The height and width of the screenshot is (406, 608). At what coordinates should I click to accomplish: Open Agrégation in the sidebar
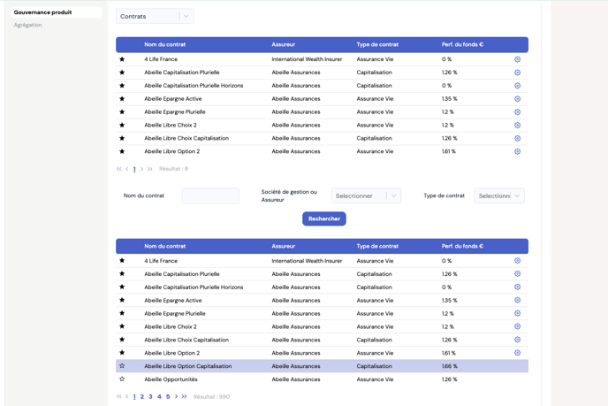28,26
